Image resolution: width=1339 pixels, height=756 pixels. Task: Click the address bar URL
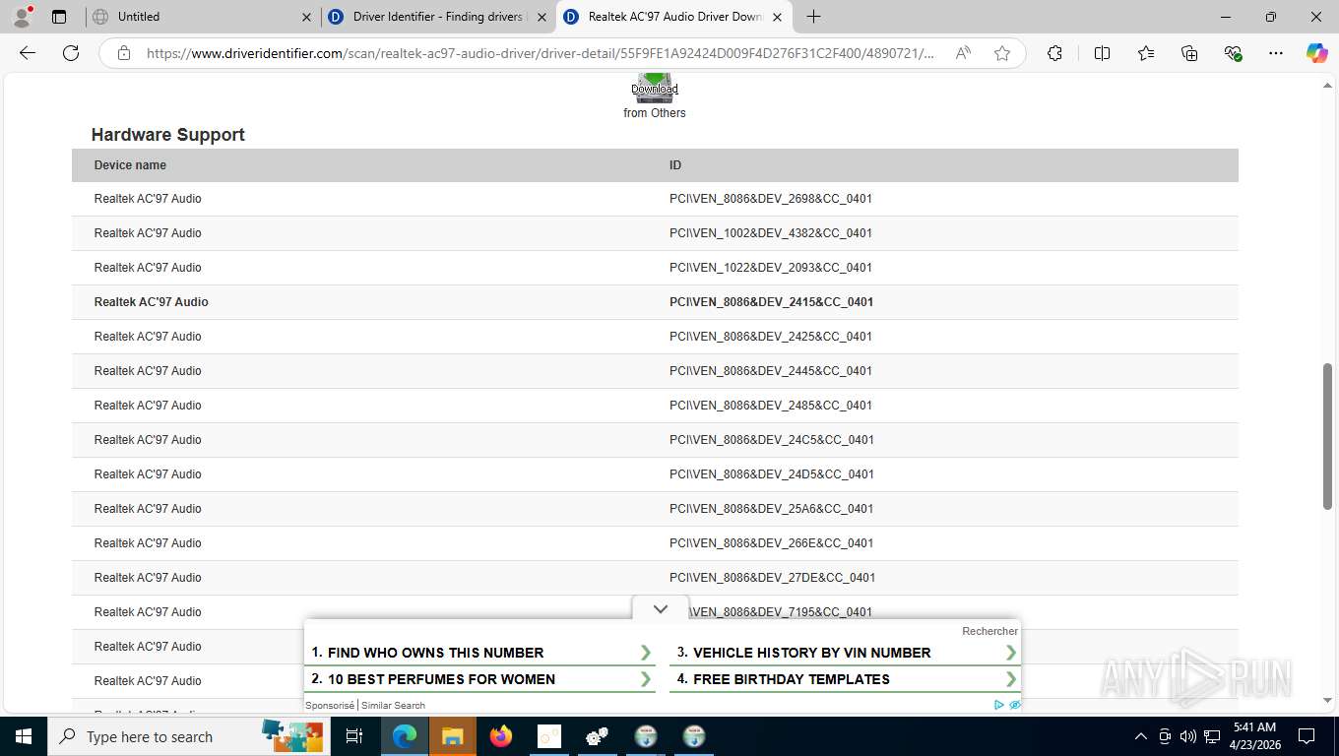[x=541, y=53]
